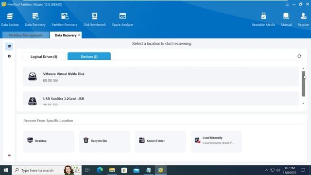The height and width of the screenshot is (175, 311).
Task: Click the SanDisk USB drive icon
Action: point(33,101)
